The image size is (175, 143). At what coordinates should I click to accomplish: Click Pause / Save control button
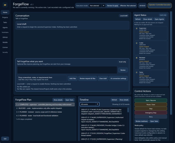151,105
